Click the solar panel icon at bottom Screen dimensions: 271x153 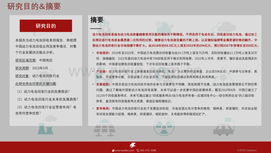104,127
